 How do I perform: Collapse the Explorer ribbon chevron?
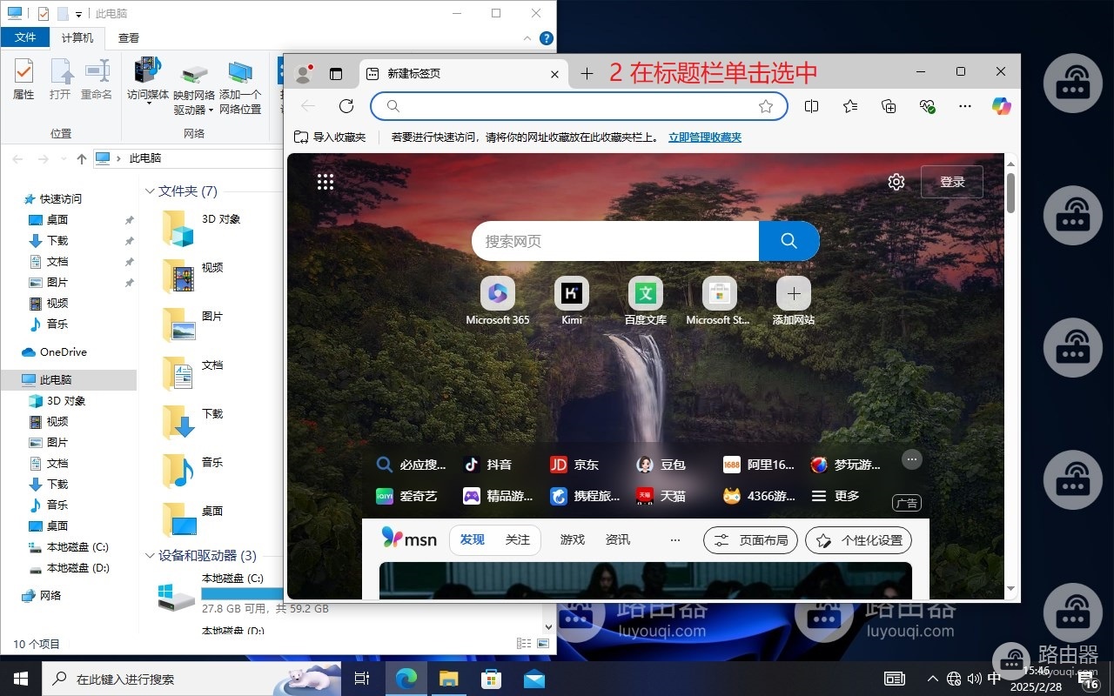point(528,38)
